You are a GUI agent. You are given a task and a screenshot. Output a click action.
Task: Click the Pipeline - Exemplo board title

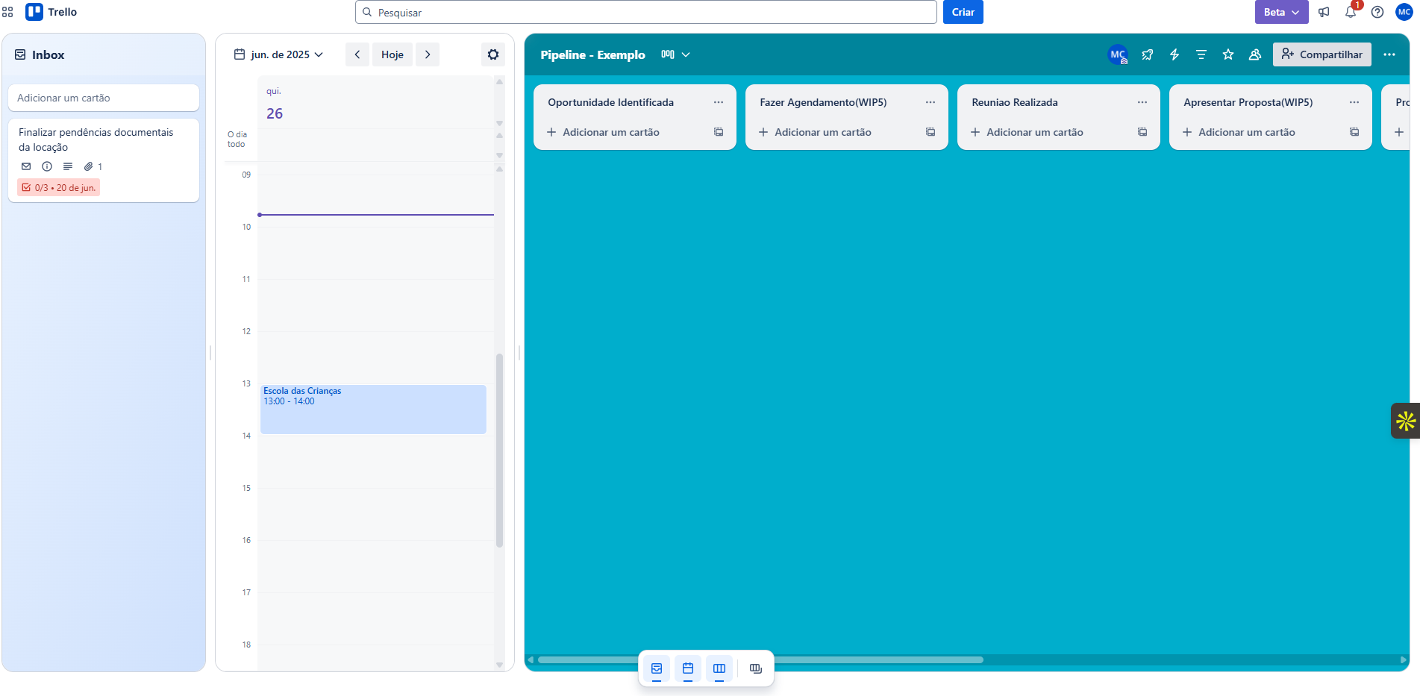click(x=592, y=54)
